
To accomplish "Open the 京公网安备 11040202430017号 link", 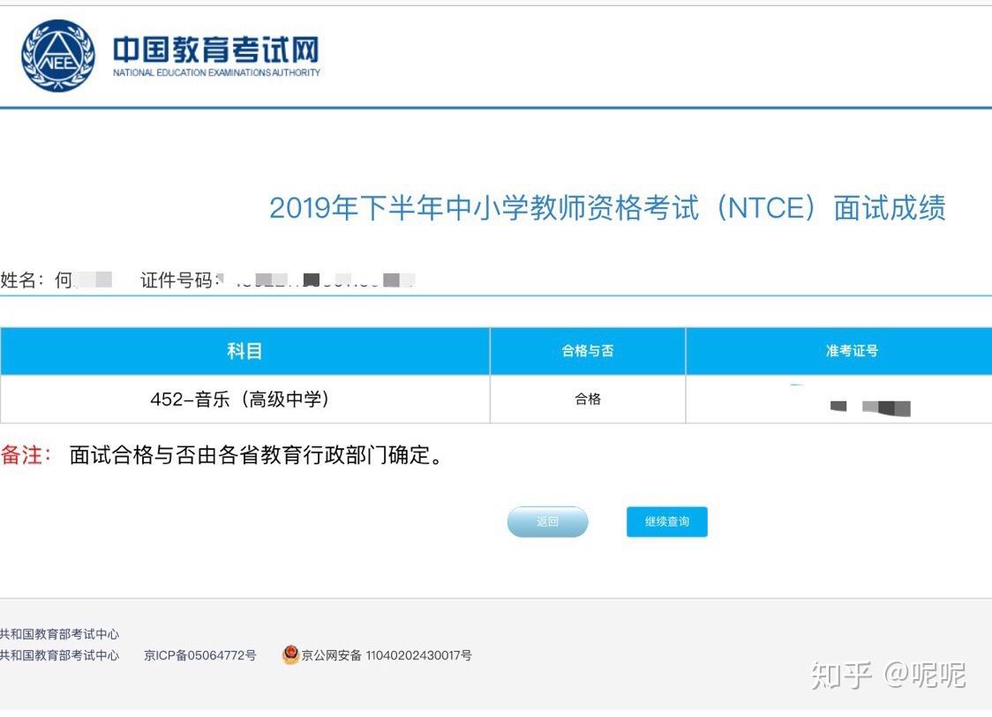I will click(x=386, y=655).
